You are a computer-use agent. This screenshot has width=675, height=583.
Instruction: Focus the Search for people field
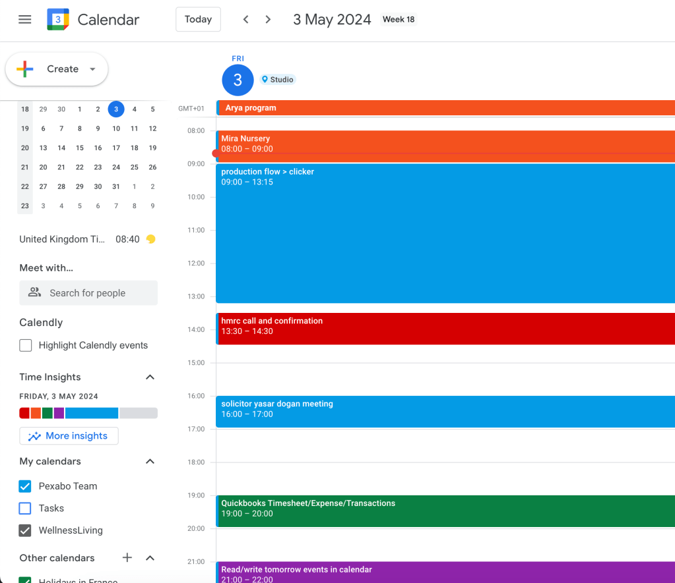tap(88, 292)
